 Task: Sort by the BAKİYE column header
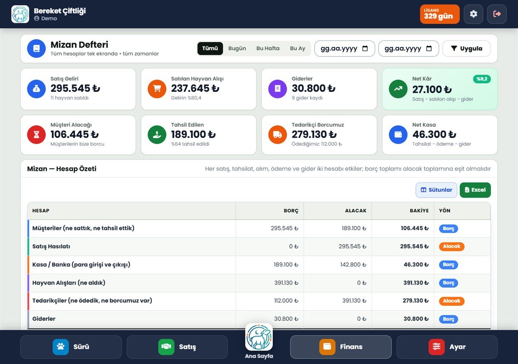click(403, 211)
